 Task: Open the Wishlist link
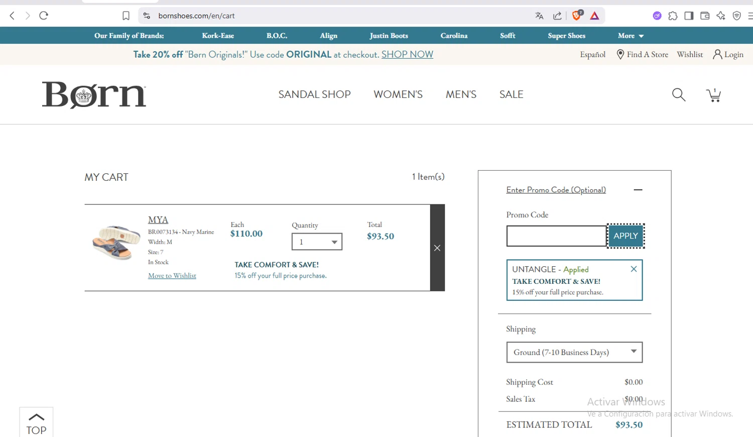(x=690, y=54)
